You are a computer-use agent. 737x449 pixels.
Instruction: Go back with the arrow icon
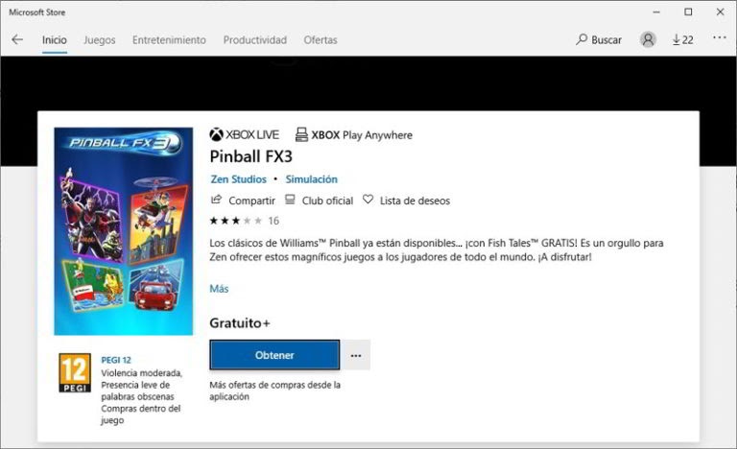[x=17, y=39]
